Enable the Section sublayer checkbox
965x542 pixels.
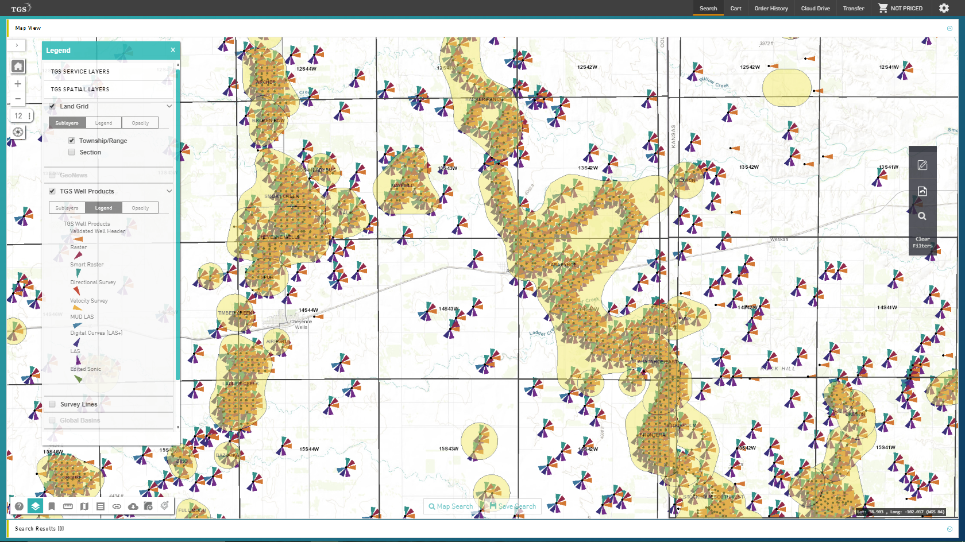tap(72, 152)
